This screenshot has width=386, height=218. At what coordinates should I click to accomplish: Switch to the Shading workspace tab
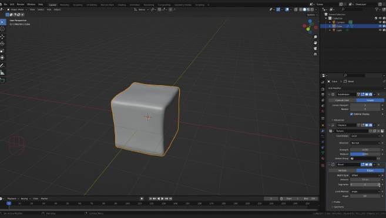point(122,5)
